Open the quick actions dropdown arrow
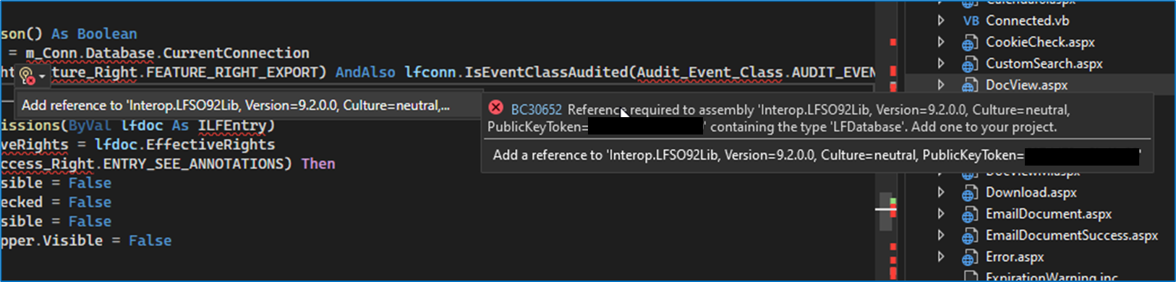Screen dimensions: 1176x282 pos(43,76)
